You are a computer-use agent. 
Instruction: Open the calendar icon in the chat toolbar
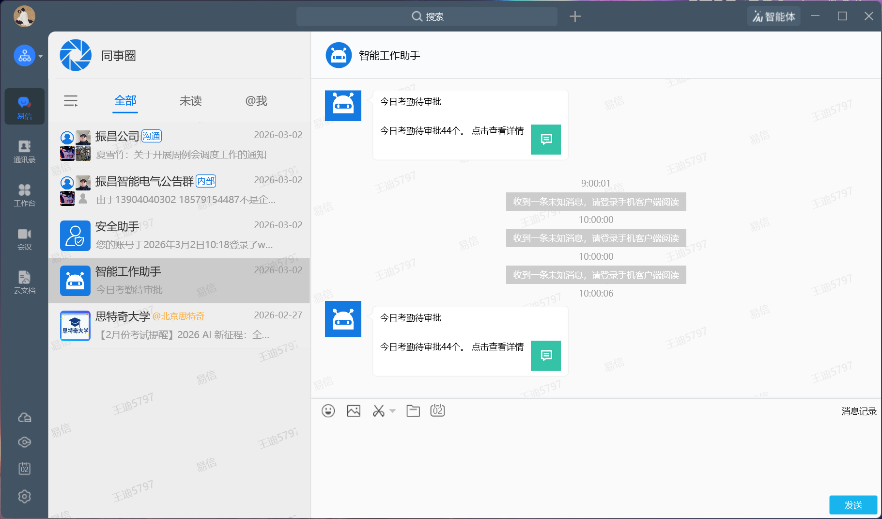coord(437,410)
